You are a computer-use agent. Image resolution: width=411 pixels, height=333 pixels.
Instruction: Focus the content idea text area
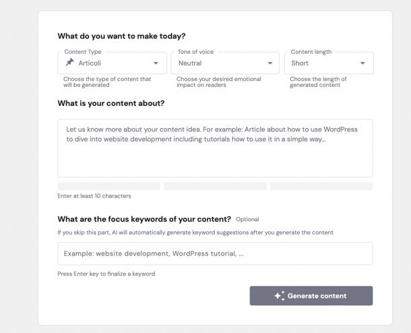coord(215,148)
